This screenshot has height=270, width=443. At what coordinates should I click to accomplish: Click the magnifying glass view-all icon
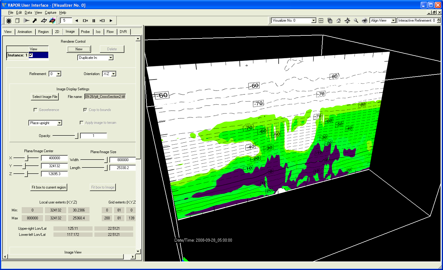[356, 21]
